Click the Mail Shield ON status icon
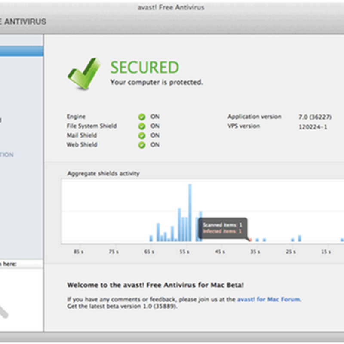 click(142, 135)
